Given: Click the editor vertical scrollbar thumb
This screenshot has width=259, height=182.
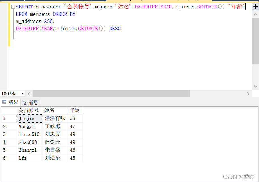Looking at the screenshot, I should coord(256,40).
